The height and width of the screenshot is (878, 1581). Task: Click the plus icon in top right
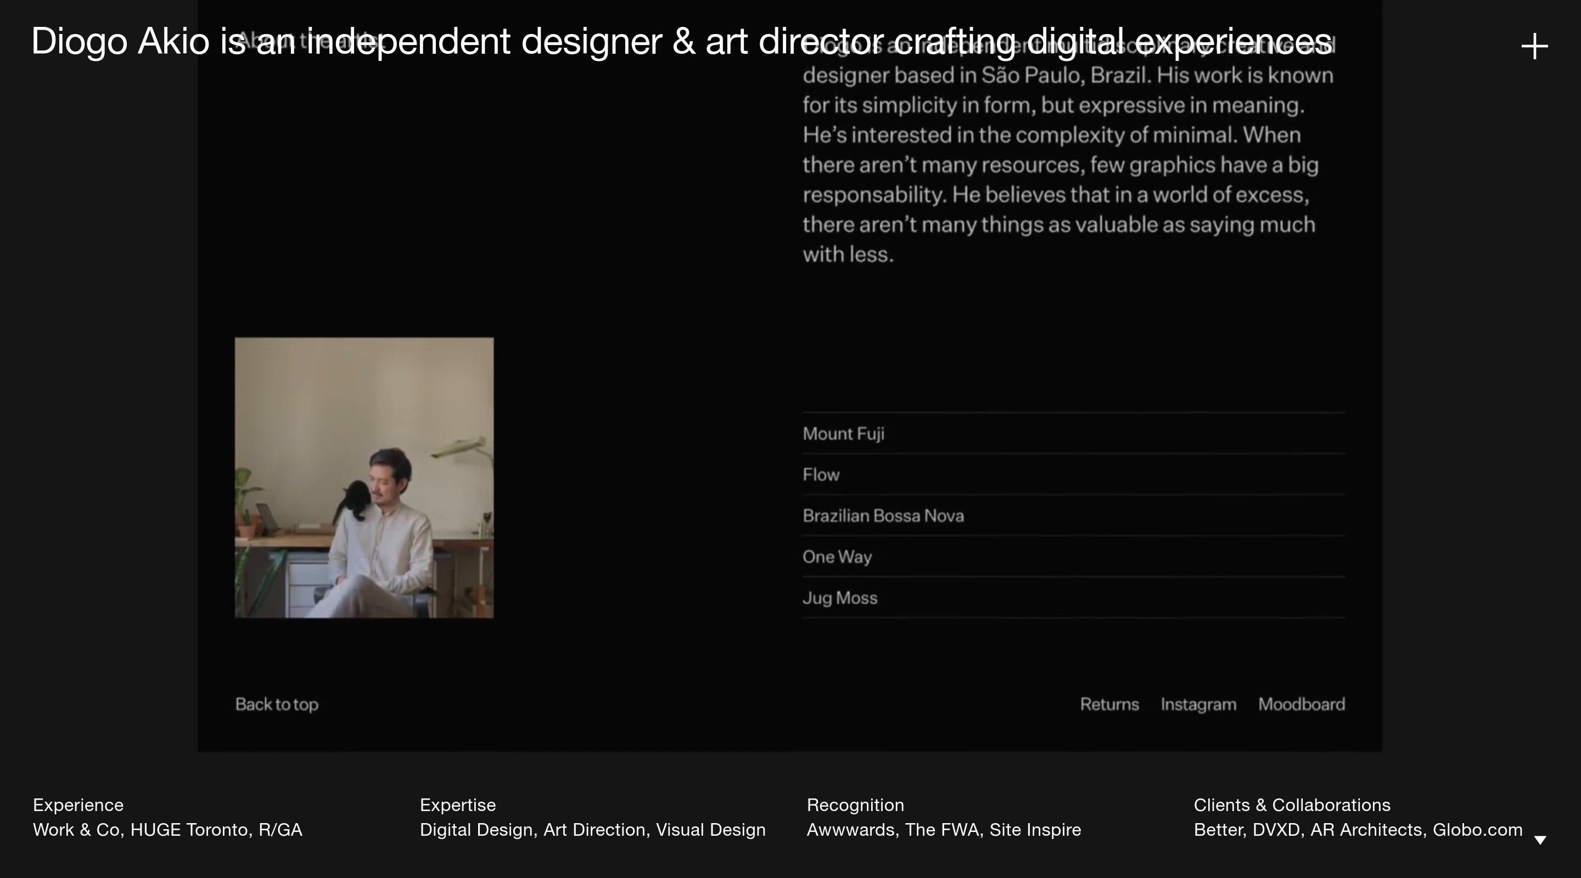click(1534, 47)
